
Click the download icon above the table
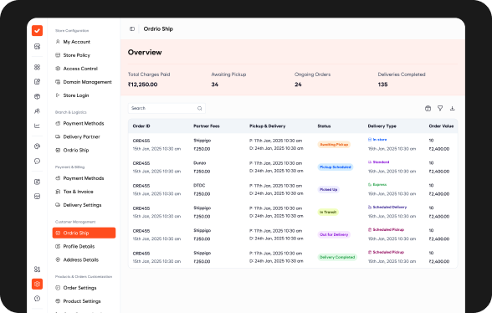click(452, 108)
